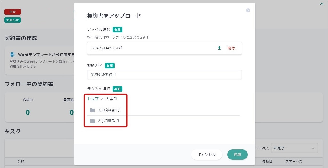This screenshot has width=328, height=168.
Task: Go back to トップ in the breadcrumb
Action: coord(93,99)
